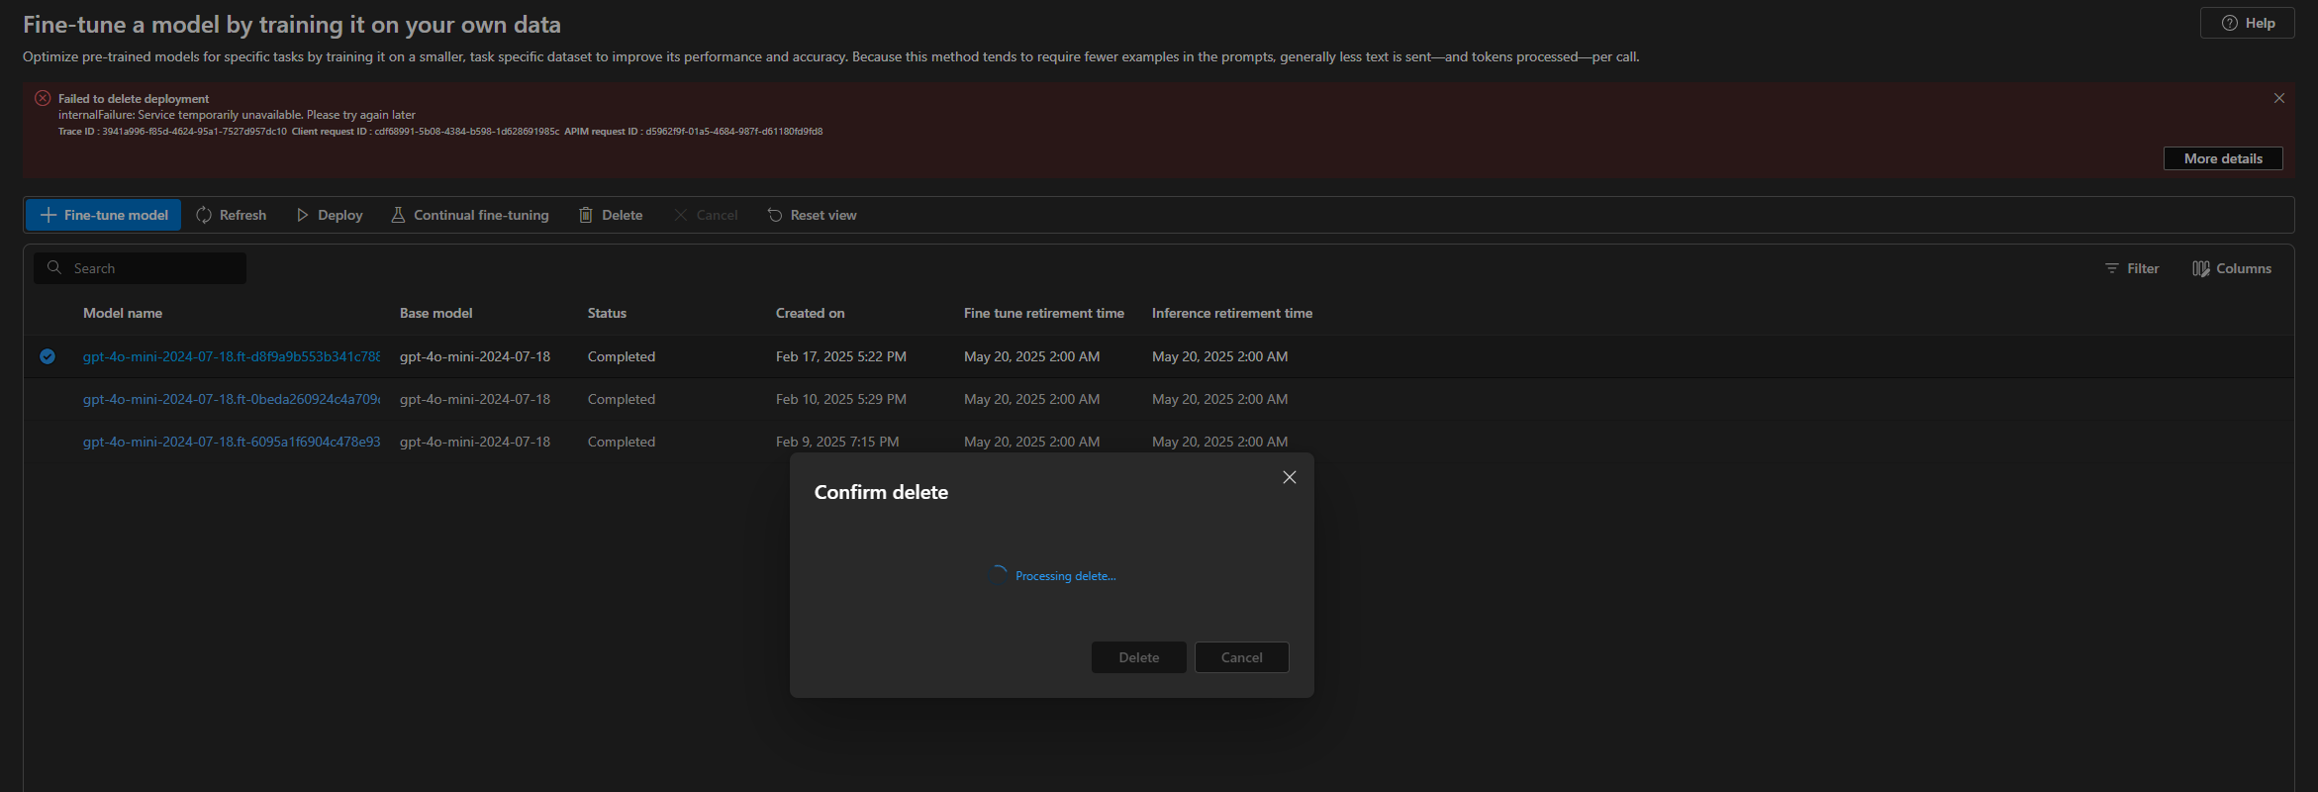
Task: Click the toolbar Delete with trash icon
Action: point(611,215)
